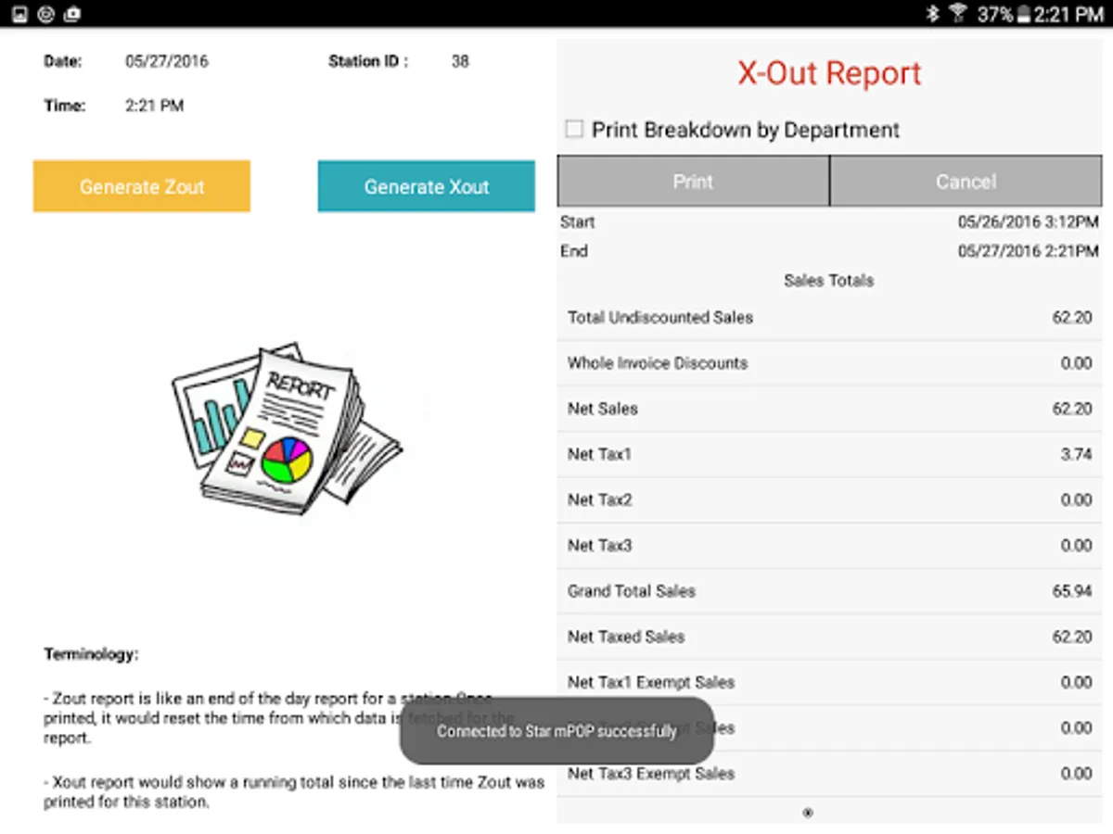Screen dimensions: 1113x834
Task: Select the Total Undiscounted Sales row
Action: tap(829, 318)
